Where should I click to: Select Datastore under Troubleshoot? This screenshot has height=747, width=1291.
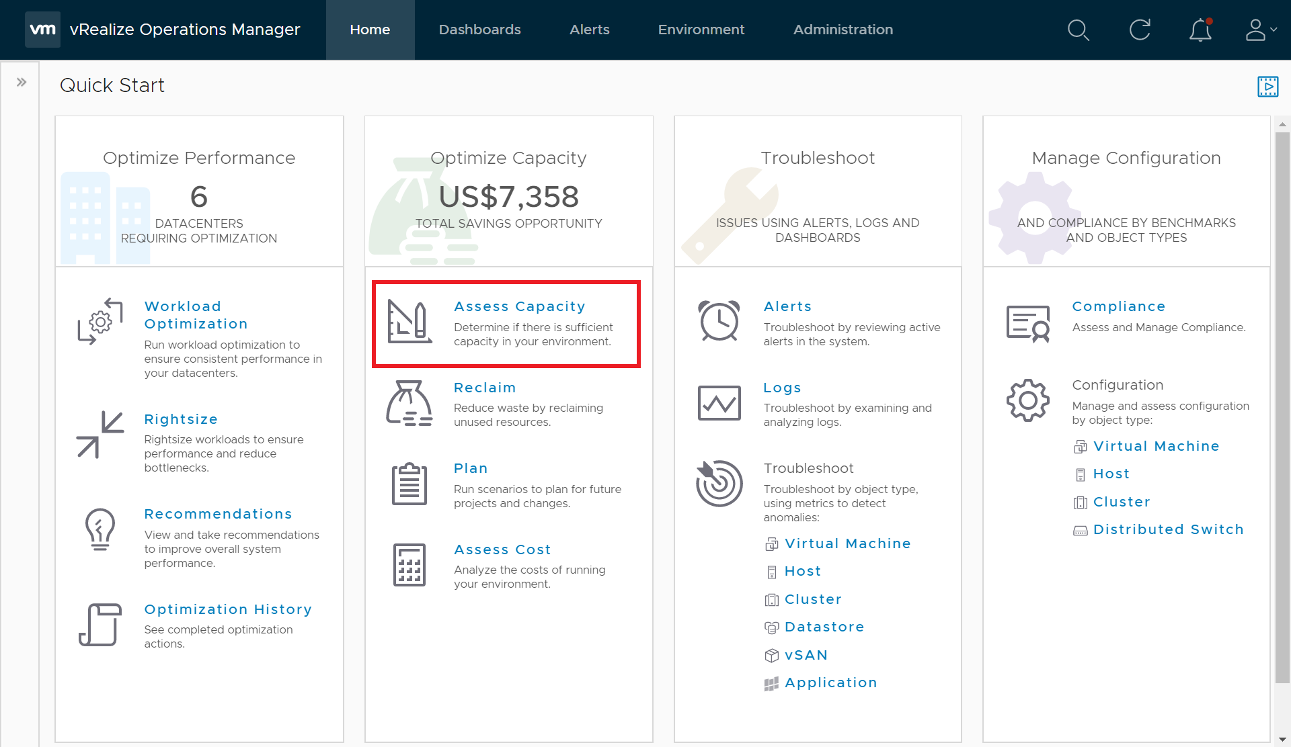coord(824,627)
